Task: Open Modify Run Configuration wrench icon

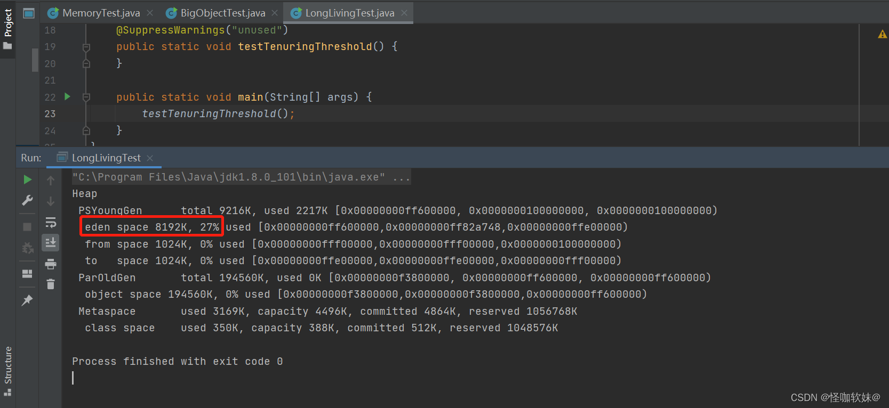Action: tap(27, 200)
